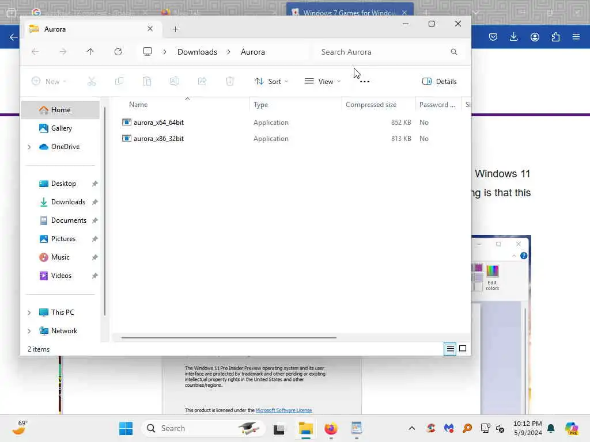
Task: Open Task View from the taskbar
Action: 279,428
